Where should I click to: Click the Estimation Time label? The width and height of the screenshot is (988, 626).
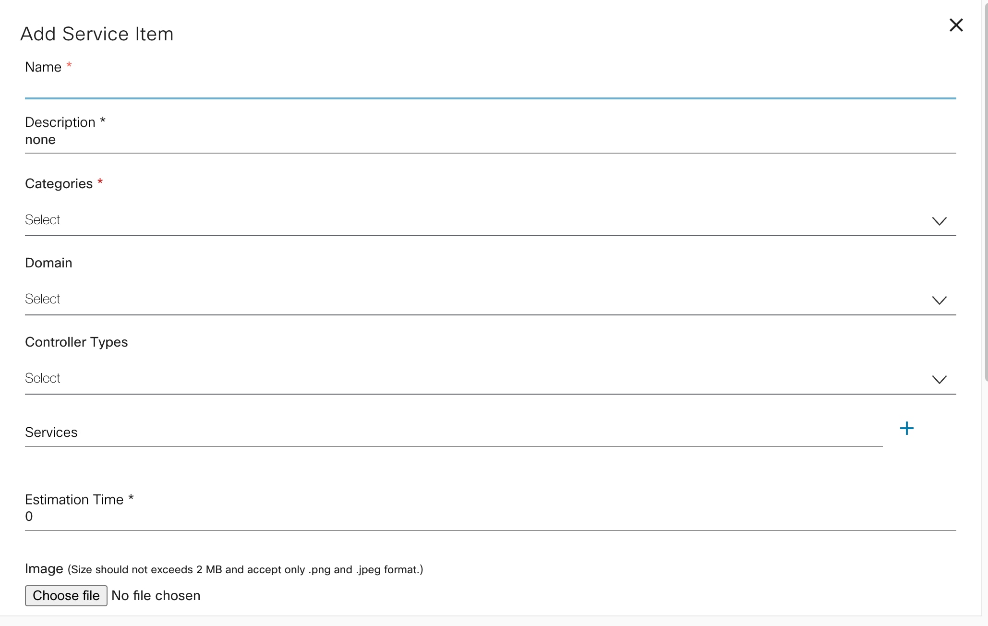74,500
